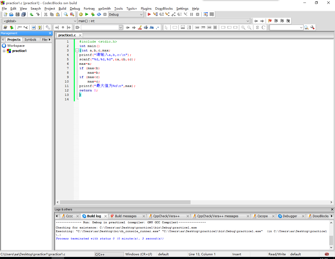Click the editor horizontal scrollbar thumb
This screenshot has width=335, height=259.
[x=125, y=202]
